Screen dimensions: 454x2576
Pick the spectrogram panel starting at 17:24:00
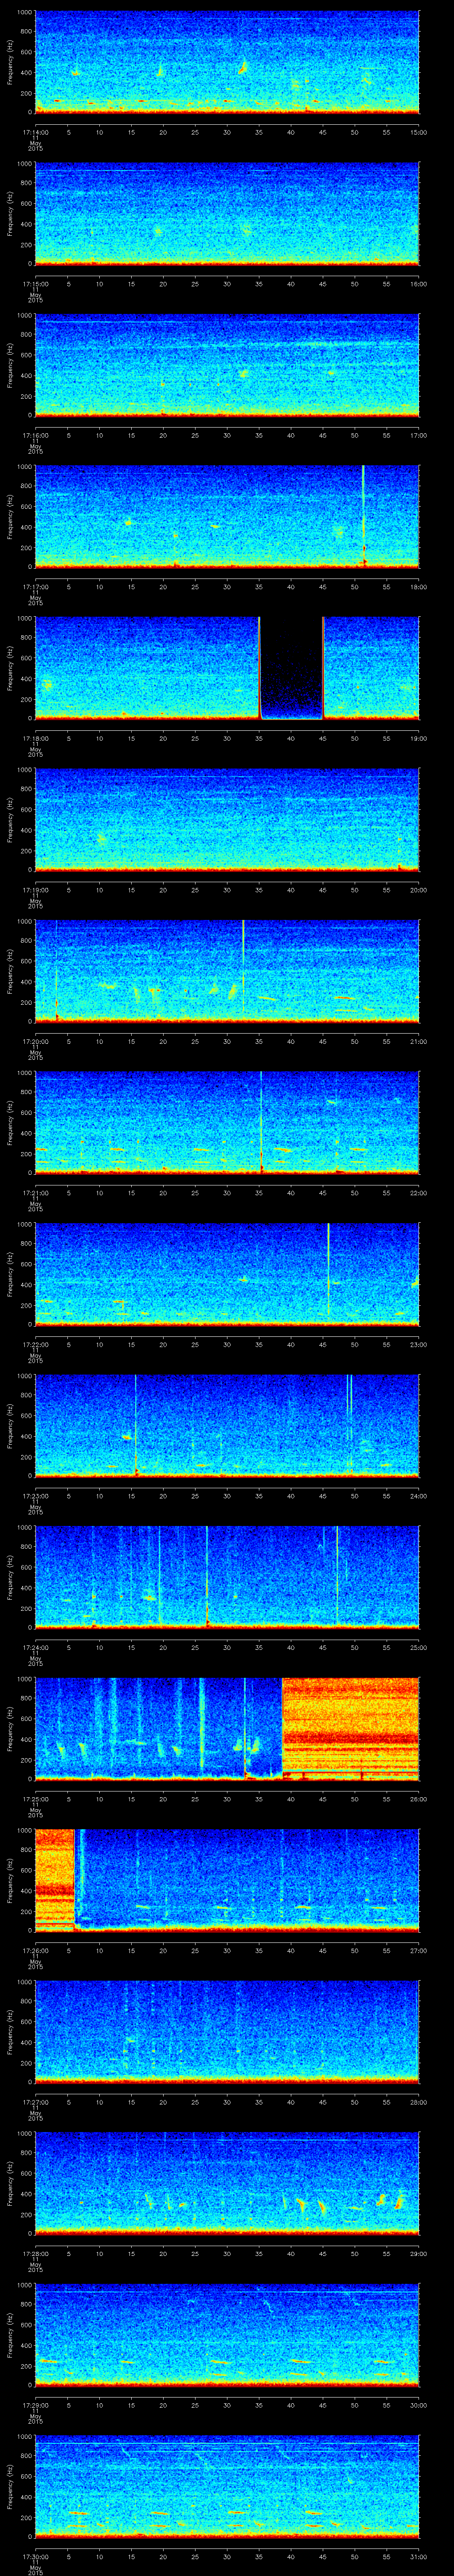coord(227,1577)
